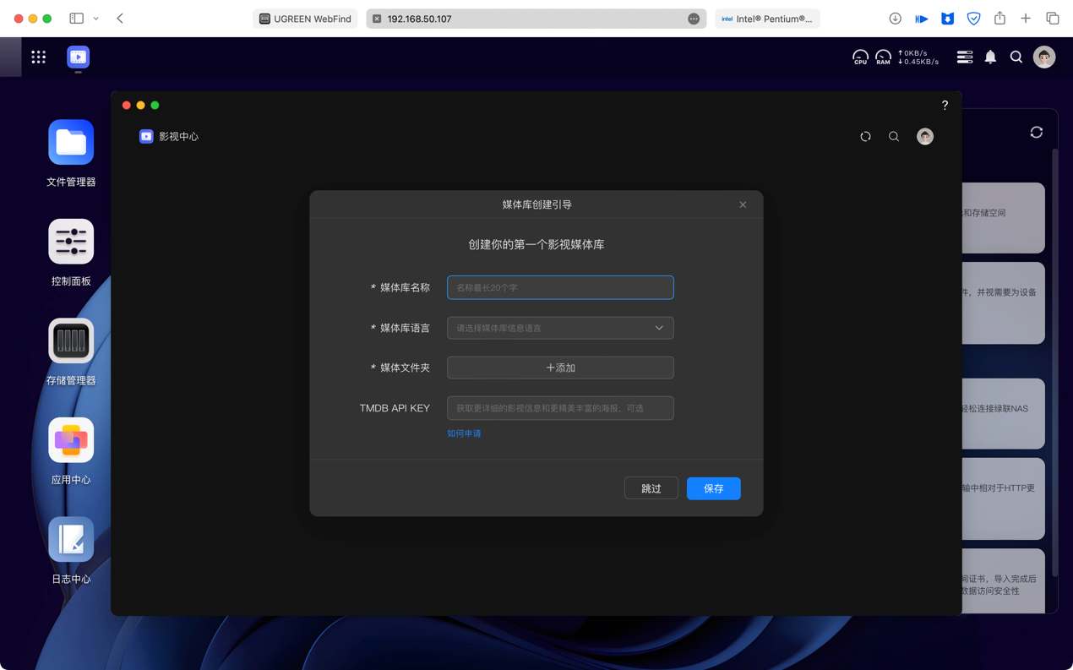Open 日志中心 desktop icon
Image resolution: width=1073 pixels, height=670 pixels.
point(71,540)
